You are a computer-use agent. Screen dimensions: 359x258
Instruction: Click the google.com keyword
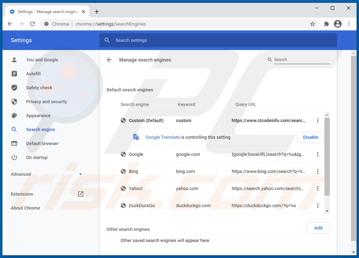pyautogui.click(x=188, y=154)
